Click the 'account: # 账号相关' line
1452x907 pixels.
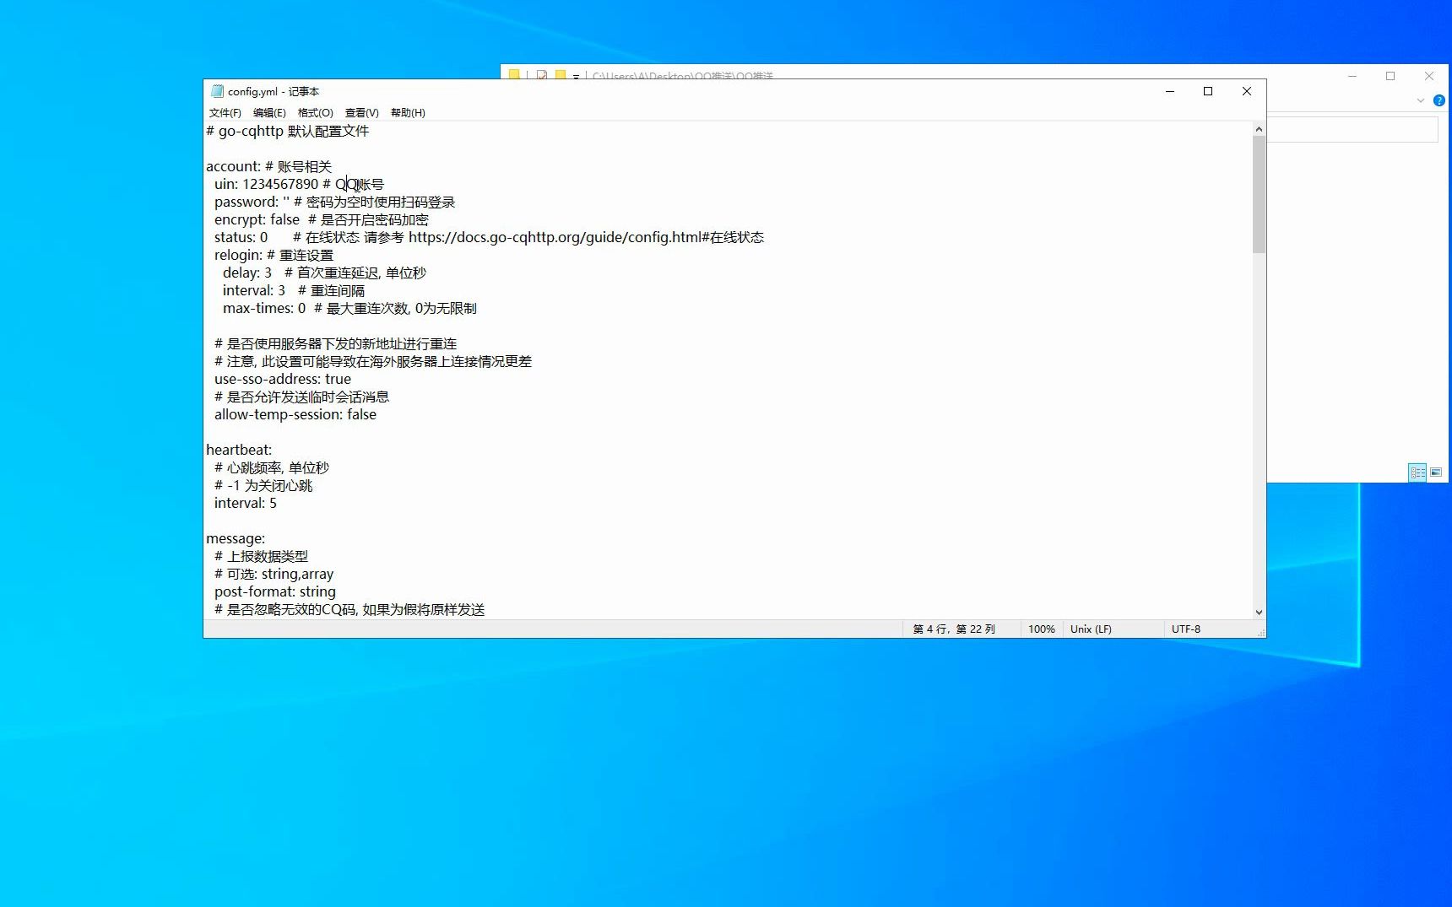(x=269, y=166)
